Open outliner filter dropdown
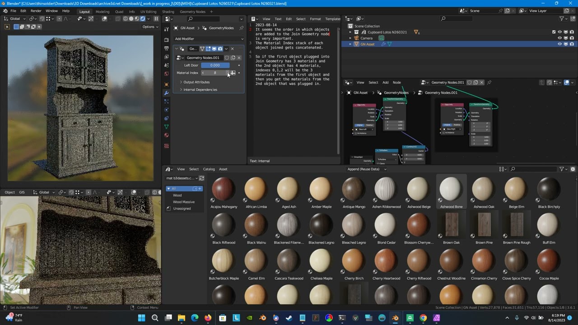The width and height of the screenshot is (578, 325). click(564, 19)
